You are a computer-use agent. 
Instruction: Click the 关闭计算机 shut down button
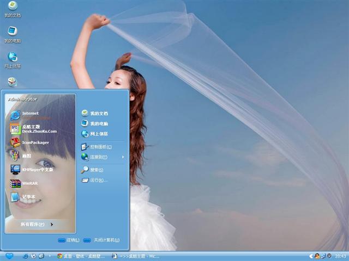click(102, 240)
